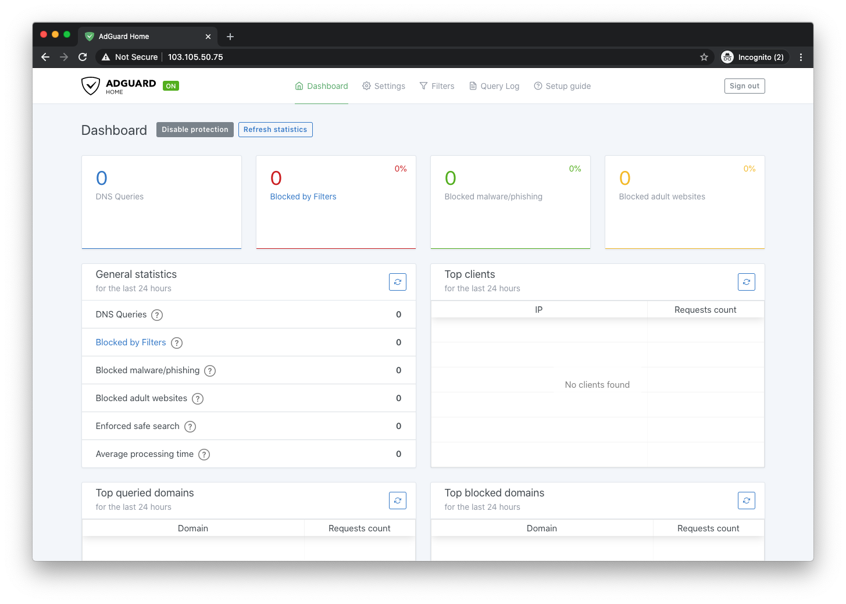Image resolution: width=846 pixels, height=604 pixels.
Task: Open the Chrome three-dot menu
Action: (x=801, y=57)
